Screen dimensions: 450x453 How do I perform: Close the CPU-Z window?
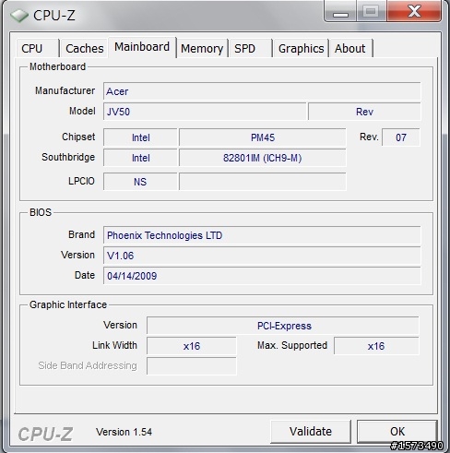coord(414,12)
